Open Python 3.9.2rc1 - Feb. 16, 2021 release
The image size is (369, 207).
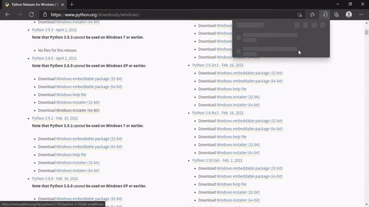tap(218, 65)
